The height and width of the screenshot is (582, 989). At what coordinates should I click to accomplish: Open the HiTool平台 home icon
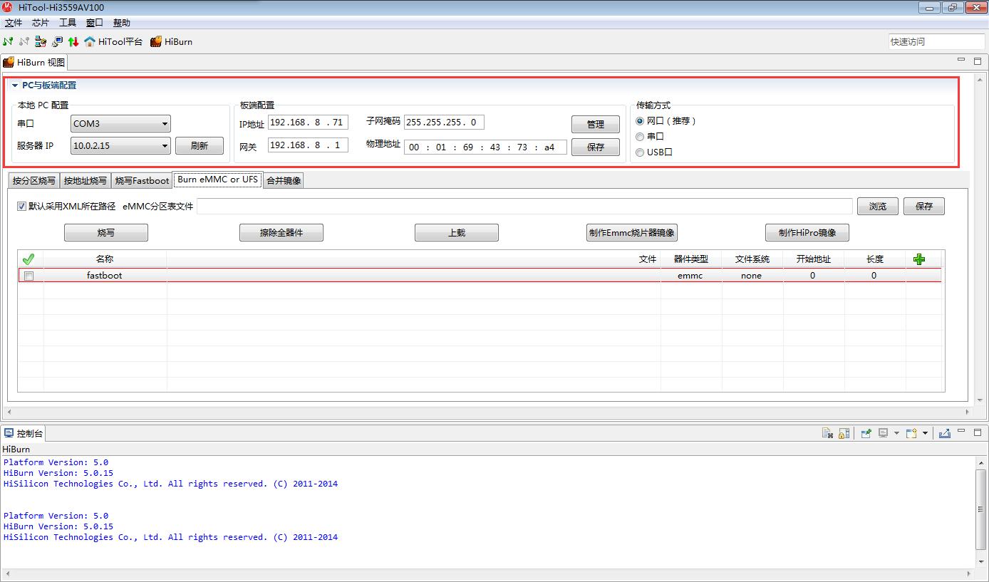90,42
